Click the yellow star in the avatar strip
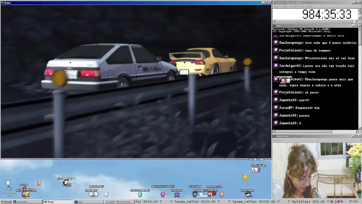 [245, 177]
